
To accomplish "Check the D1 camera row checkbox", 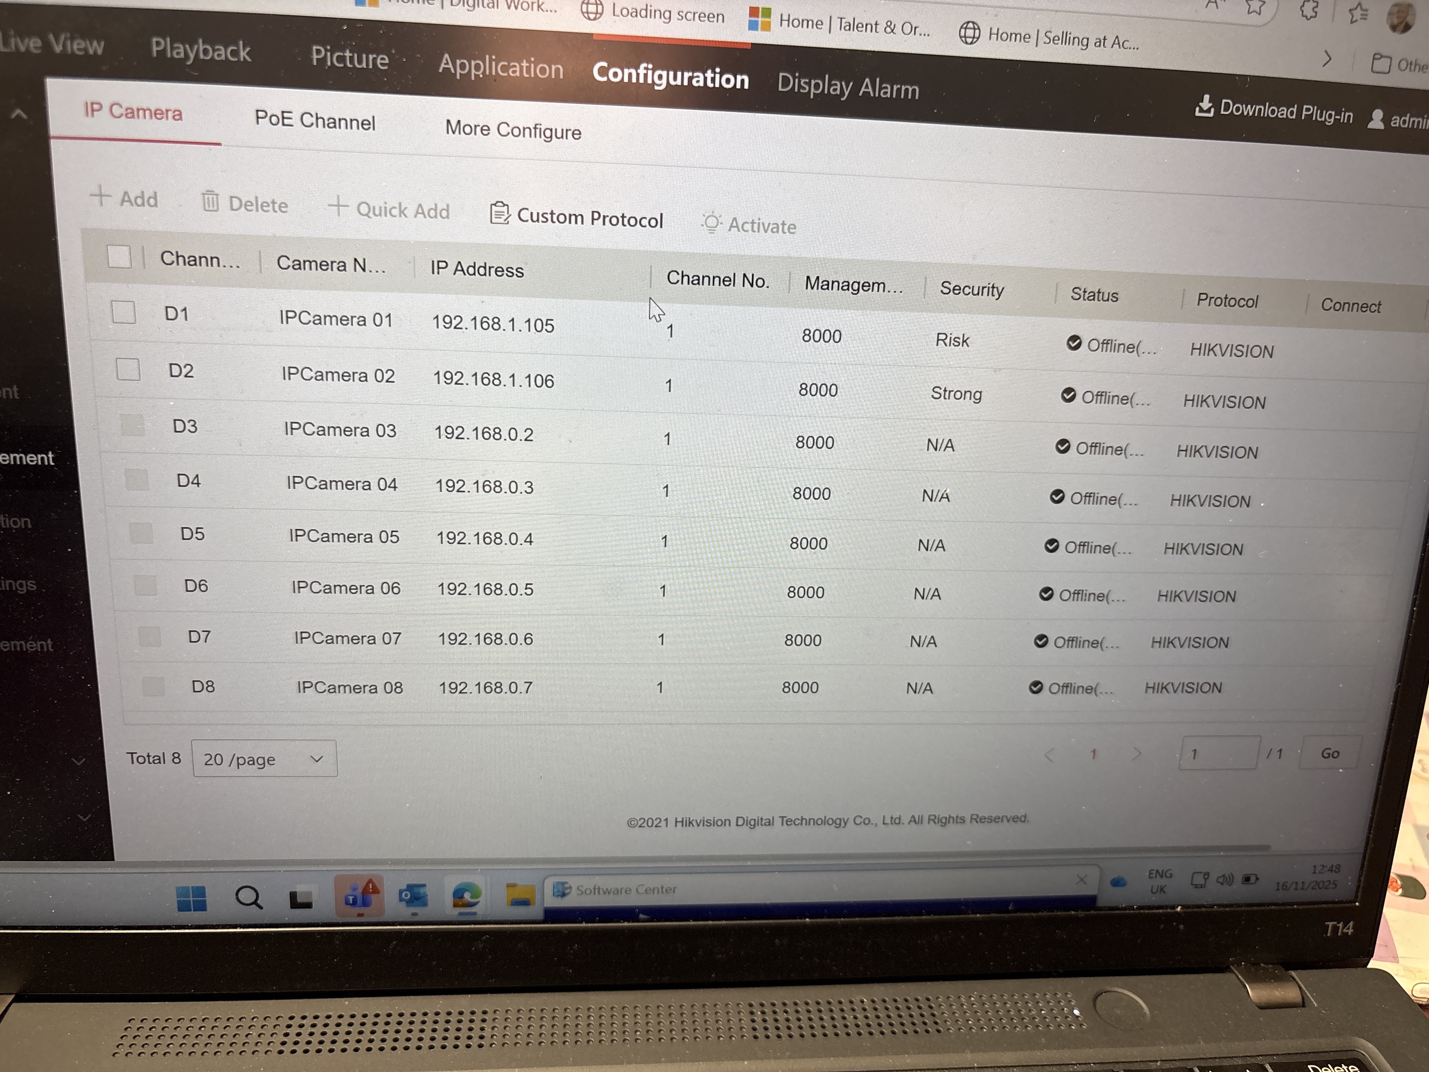I will [x=123, y=312].
